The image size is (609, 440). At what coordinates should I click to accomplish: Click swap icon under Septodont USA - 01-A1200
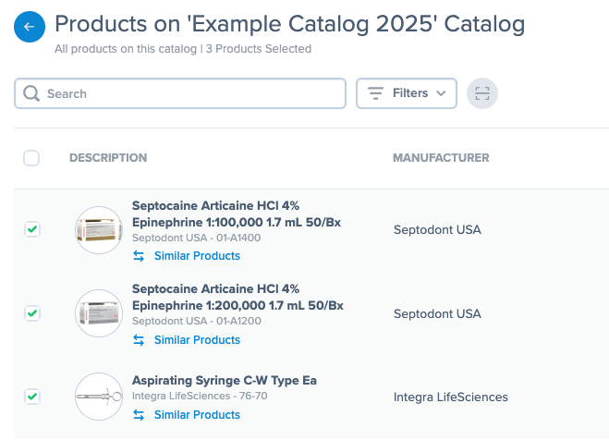click(139, 340)
